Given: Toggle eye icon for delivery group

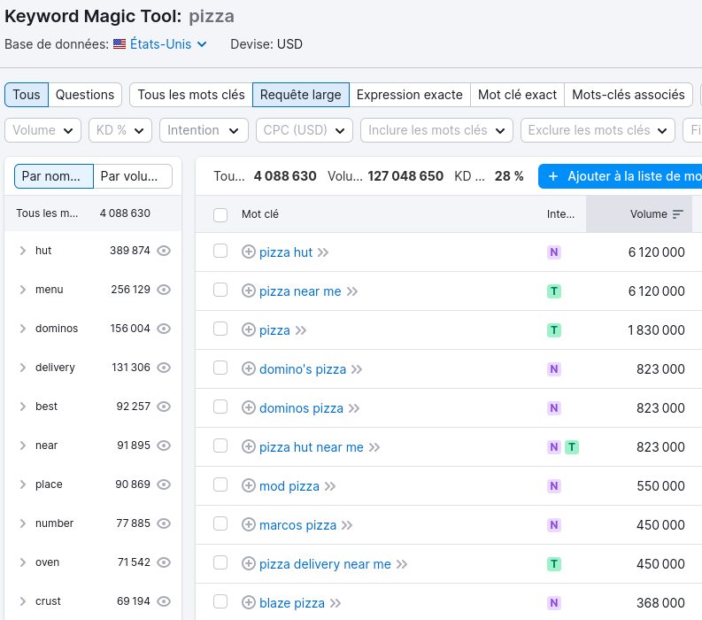Looking at the screenshot, I should click(x=164, y=368).
